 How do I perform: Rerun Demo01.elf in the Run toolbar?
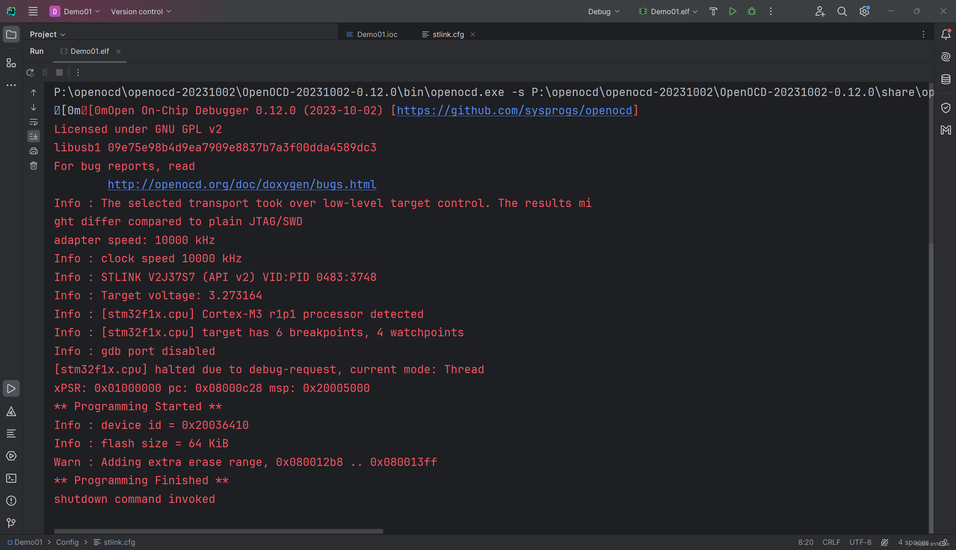(x=30, y=72)
